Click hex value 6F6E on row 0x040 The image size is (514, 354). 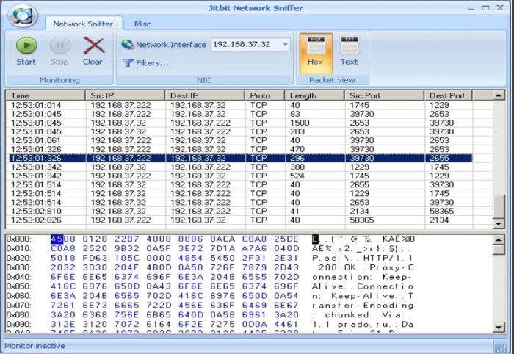(x=63, y=277)
